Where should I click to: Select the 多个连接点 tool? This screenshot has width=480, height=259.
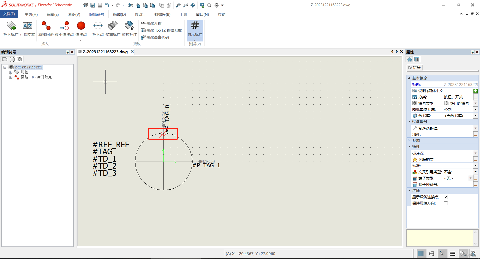[64, 29]
